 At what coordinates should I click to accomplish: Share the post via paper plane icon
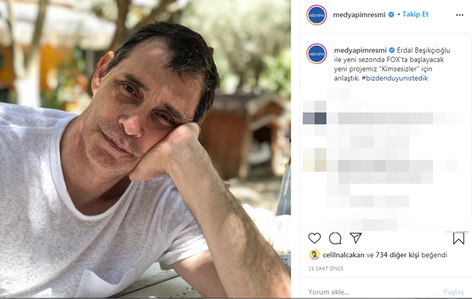tap(355, 238)
